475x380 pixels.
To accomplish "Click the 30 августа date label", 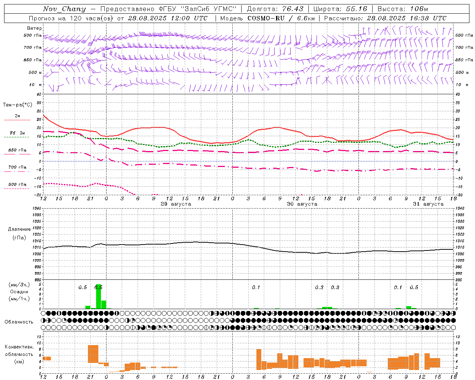I will pyautogui.click(x=302, y=204).
